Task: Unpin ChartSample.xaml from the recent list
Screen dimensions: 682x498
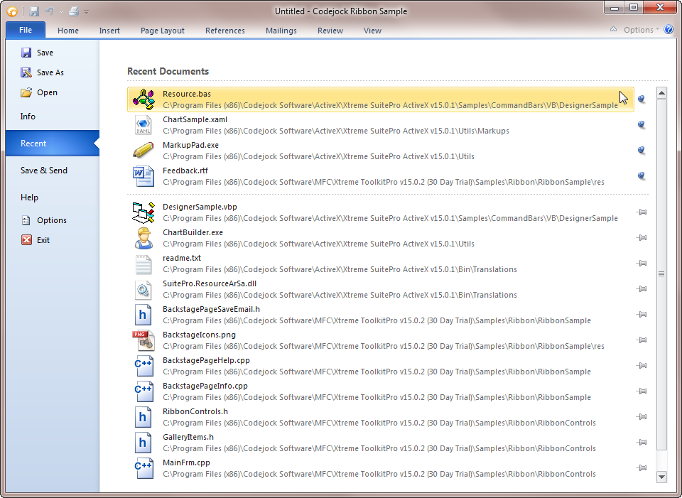Action: click(641, 124)
